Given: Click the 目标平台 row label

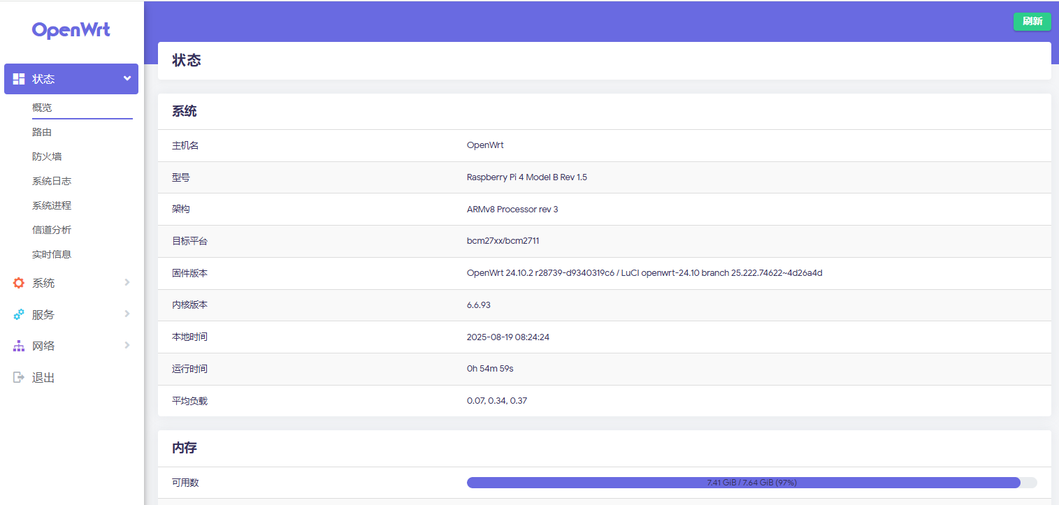Looking at the screenshot, I should (190, 241).
